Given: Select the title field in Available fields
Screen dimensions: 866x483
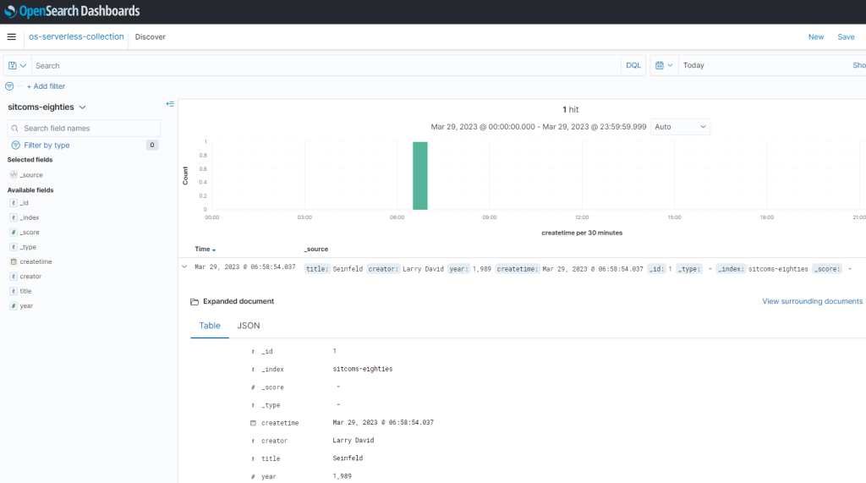Looking at the screenshot, I should click(x=25, y=291).
